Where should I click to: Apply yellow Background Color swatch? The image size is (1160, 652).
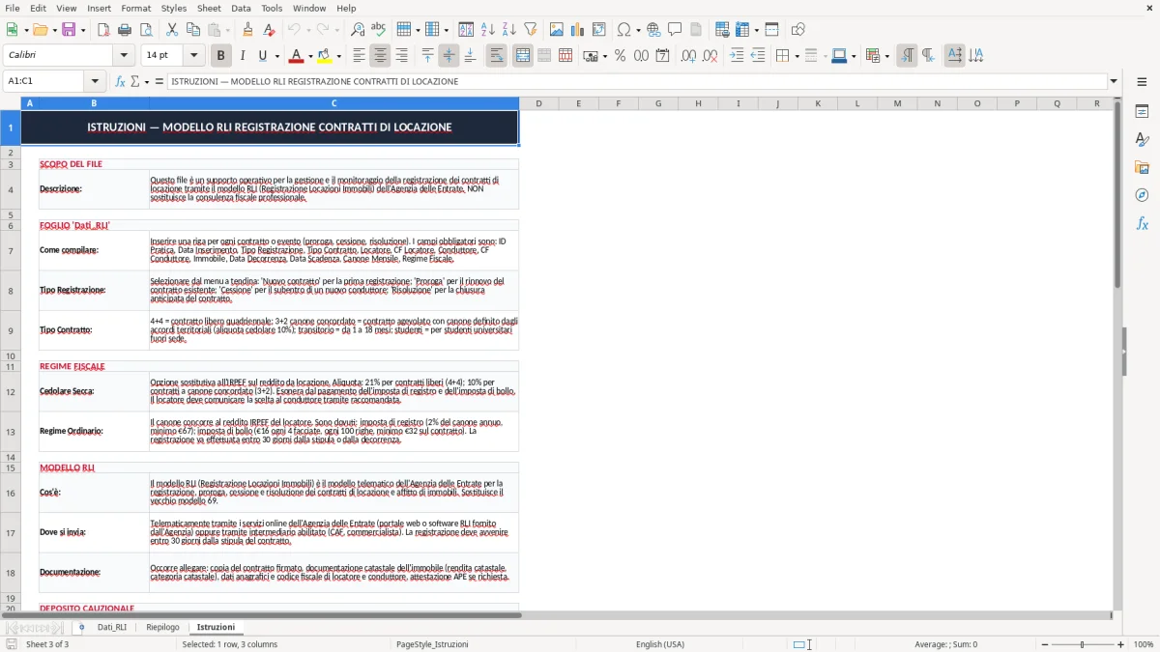(x=324, y=56)
